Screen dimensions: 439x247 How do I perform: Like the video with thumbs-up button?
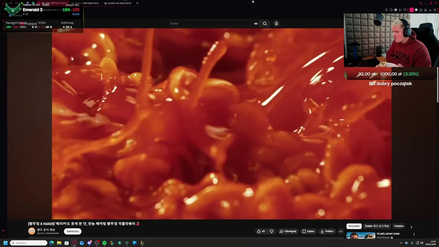pos(261,231)
